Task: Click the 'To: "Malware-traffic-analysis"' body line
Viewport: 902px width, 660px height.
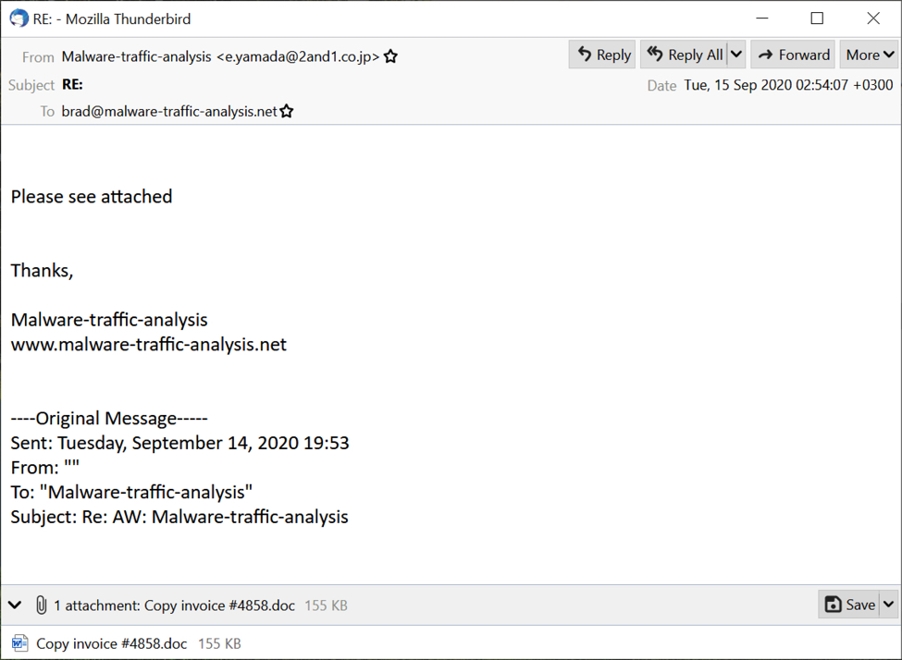Action: 131,492
